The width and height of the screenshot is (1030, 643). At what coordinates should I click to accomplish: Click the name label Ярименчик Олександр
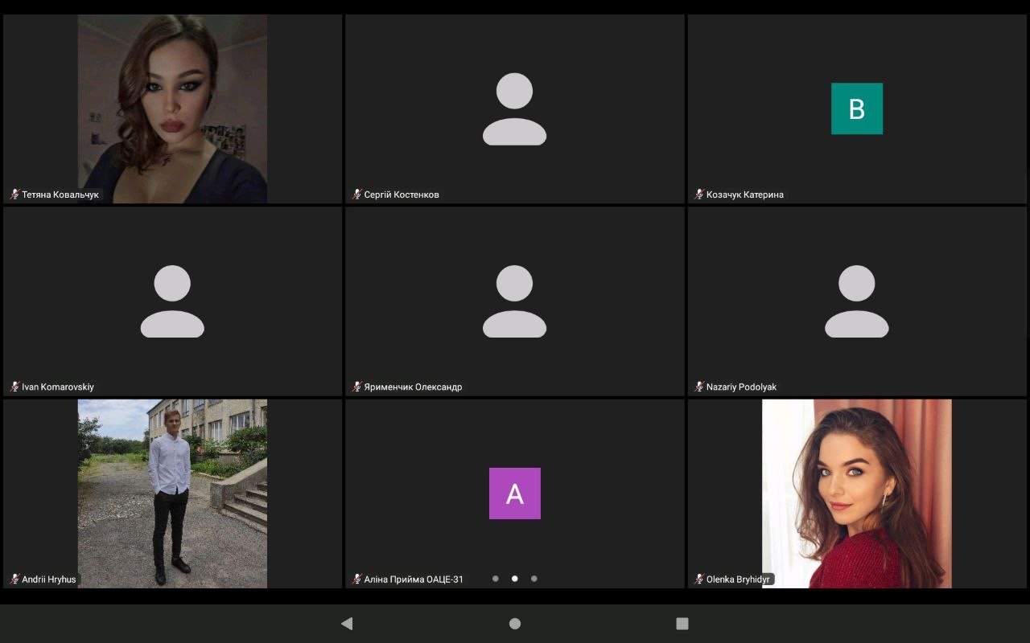coord(413,387)
